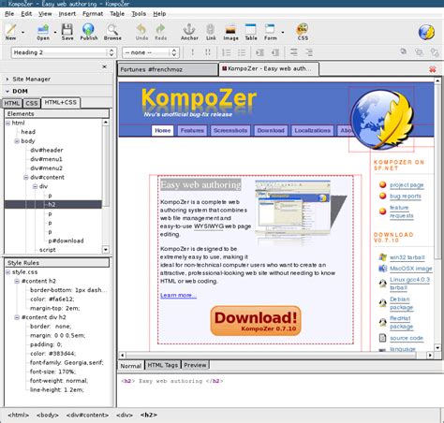Open the dropdown arrow next to New
The height and width of the screenshot is (423, 444).
[x=22, y=32]
